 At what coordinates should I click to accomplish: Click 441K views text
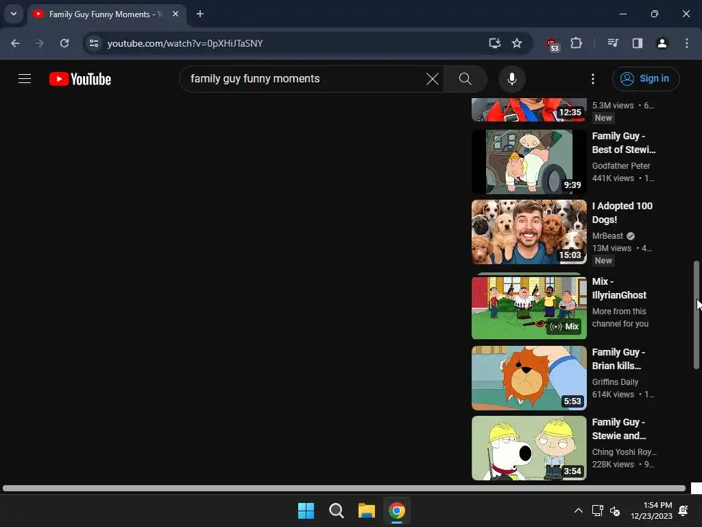tap(613, 178)
